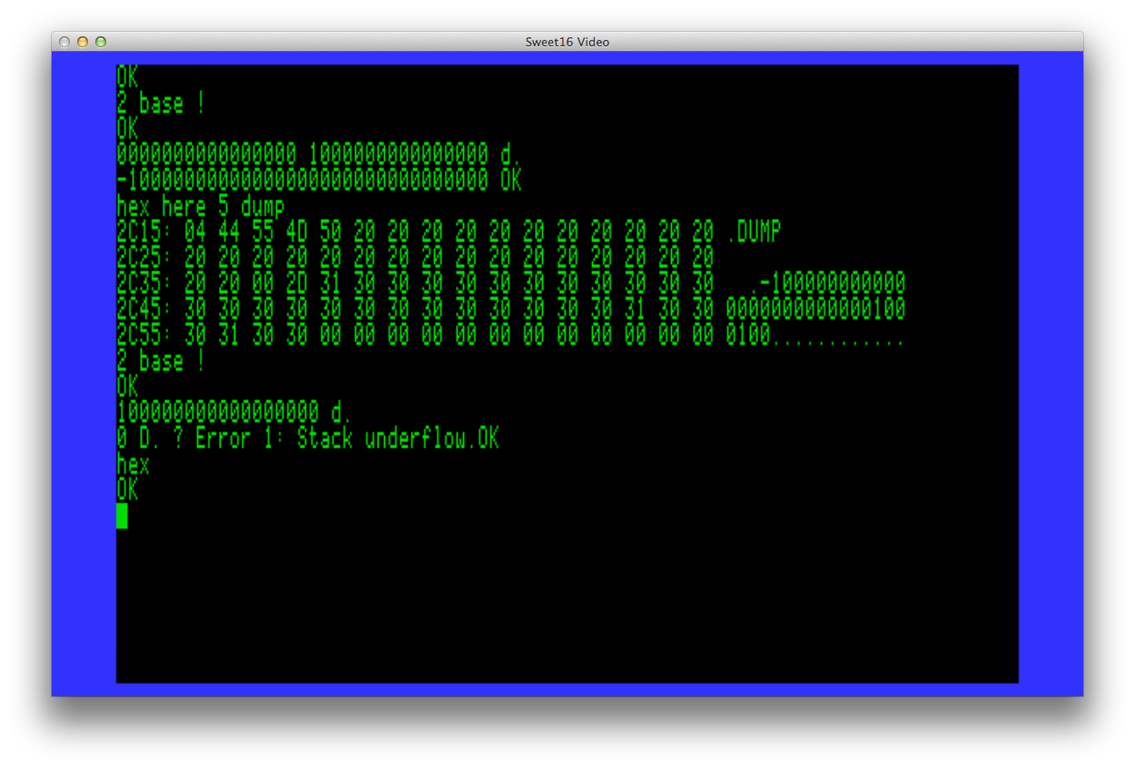Close the Sweet16 Video window
This screenshot has height=768, width=1135.
coord(64,42)
